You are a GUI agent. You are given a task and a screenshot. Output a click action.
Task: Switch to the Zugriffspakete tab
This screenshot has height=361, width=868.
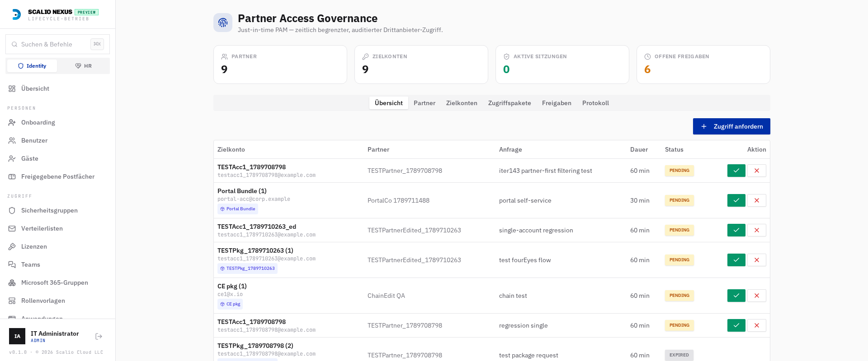pos(509,103)
